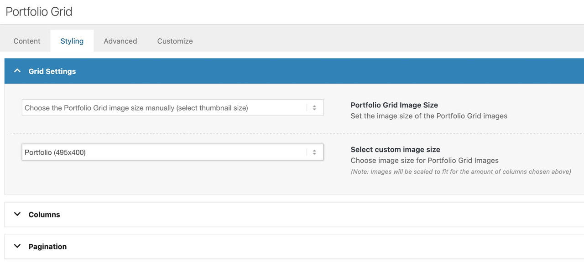This screenshot has height=268, width=584.
Task: Go to the Customize tab
Action: coord(175,41)
